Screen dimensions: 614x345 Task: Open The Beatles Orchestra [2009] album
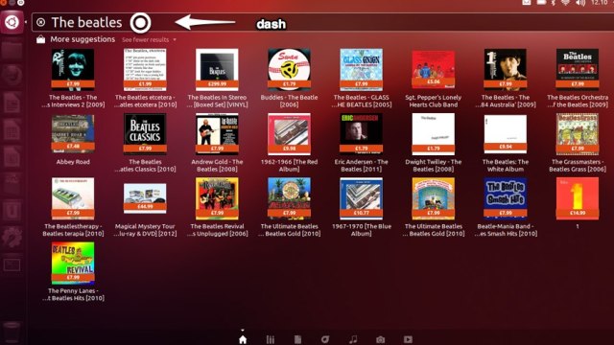tap(578, 79)
